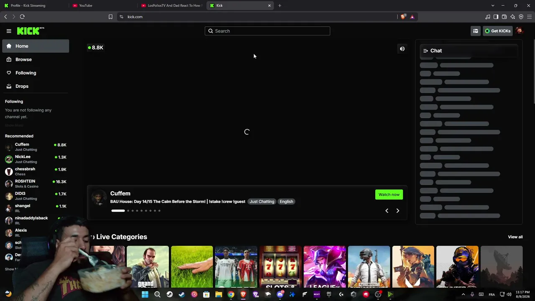Open the Slots 777 category thumbnail
The height and width of the screenshot is (301, 535).
pyautogui.click(x=280, y=267)
